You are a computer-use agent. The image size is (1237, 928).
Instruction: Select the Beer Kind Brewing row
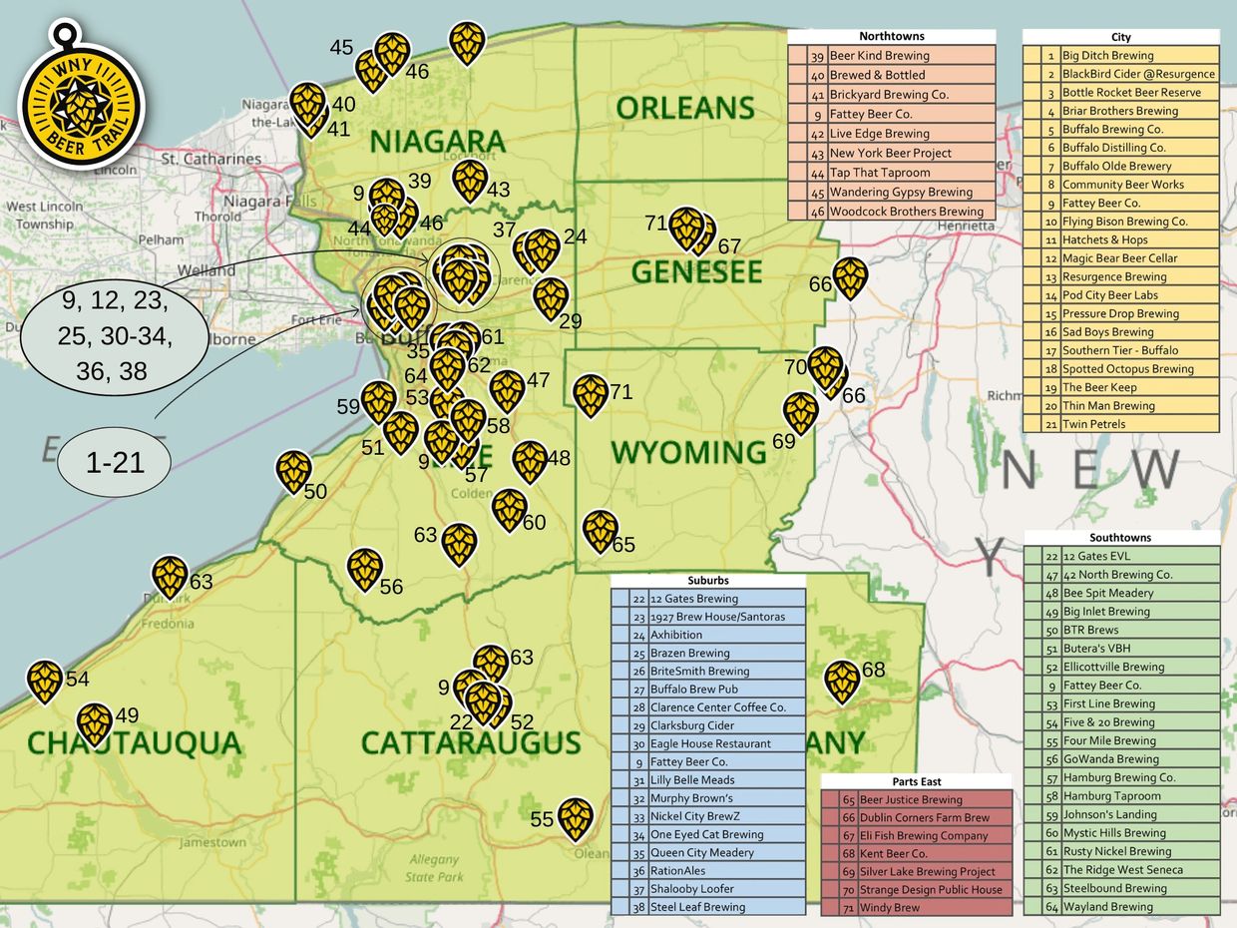pyautogui.click(x=892, y=56)
